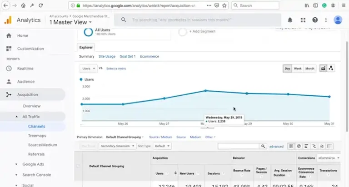The height and width of the screenshot is (187, 349).
Task: Open the Help question mark icon
Action: coord(315,20)
